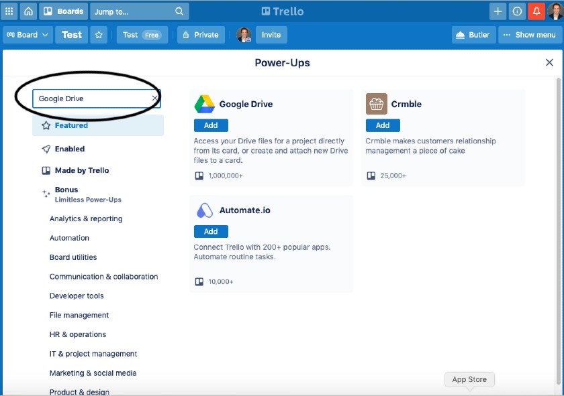Open the apps grid icon in top bar

click(x=9, y=11)
